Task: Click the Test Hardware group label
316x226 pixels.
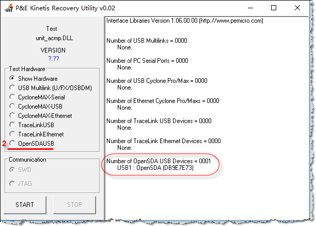Action: pos(27,69)
